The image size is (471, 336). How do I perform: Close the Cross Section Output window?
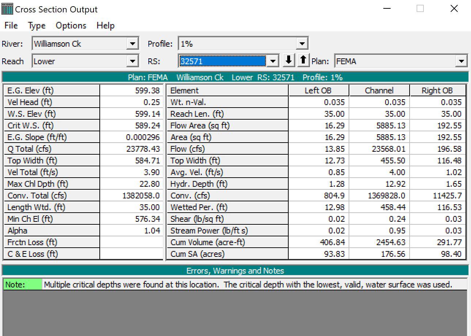454,9
